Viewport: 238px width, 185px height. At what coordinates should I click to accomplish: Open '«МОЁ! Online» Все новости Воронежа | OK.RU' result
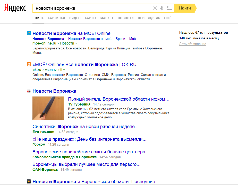[x=84, y=65]
